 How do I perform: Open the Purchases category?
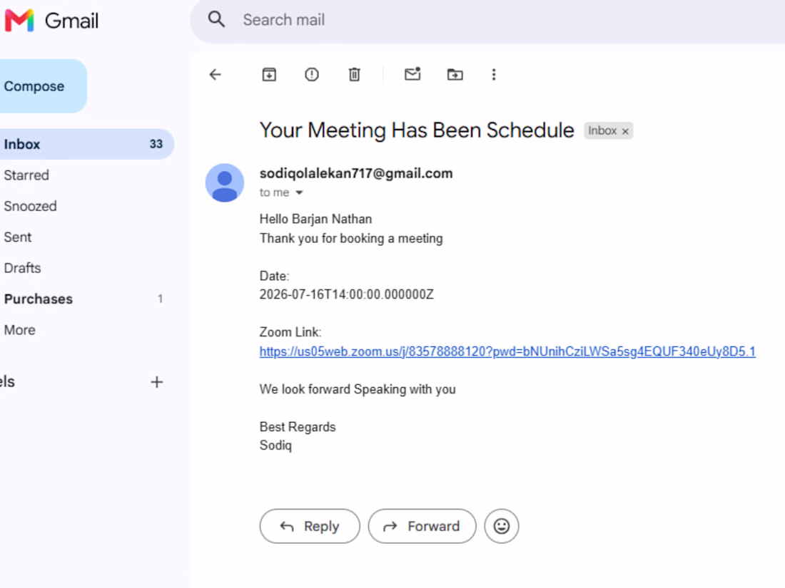[x=38, y=299]
